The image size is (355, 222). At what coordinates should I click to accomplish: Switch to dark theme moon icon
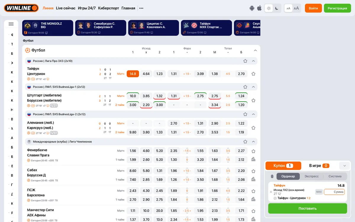pos(277,8)
